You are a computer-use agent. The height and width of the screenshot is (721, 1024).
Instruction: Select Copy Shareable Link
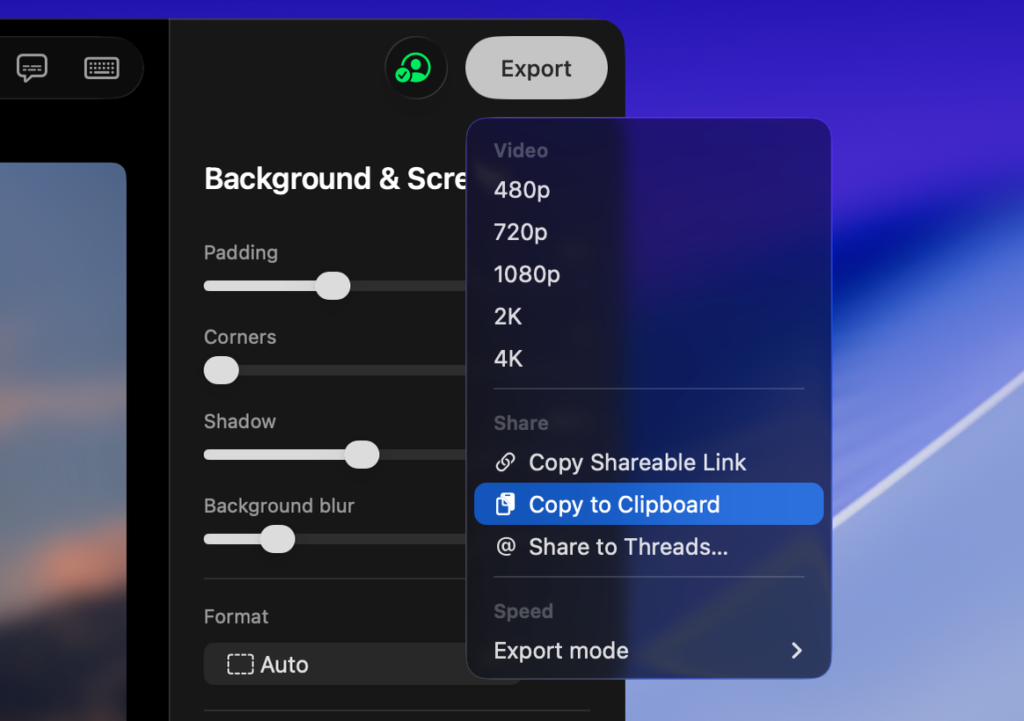(x=648, y=462)
